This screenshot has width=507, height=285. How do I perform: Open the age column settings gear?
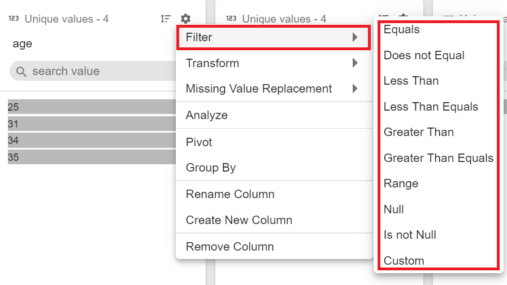[x=185, y=19]
